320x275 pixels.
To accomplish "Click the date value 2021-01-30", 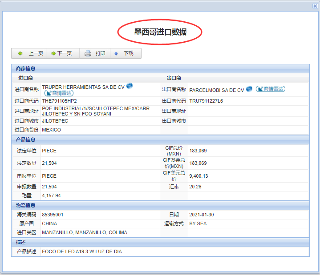I will [202, 215].
